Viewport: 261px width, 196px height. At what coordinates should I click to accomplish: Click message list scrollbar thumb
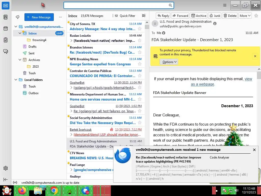pyautogui.click(x=147, y=27)
